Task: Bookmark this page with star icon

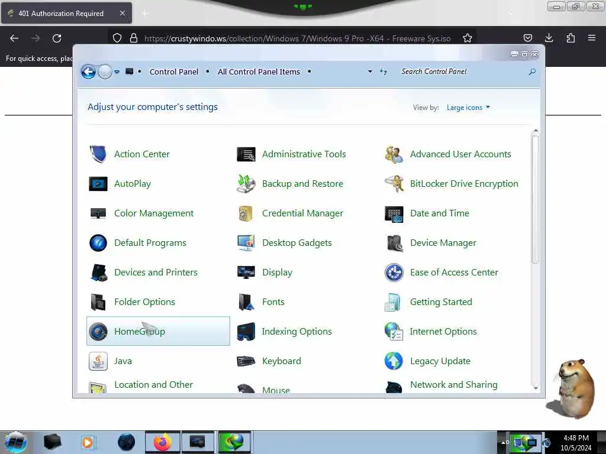Action: point(468,38)
